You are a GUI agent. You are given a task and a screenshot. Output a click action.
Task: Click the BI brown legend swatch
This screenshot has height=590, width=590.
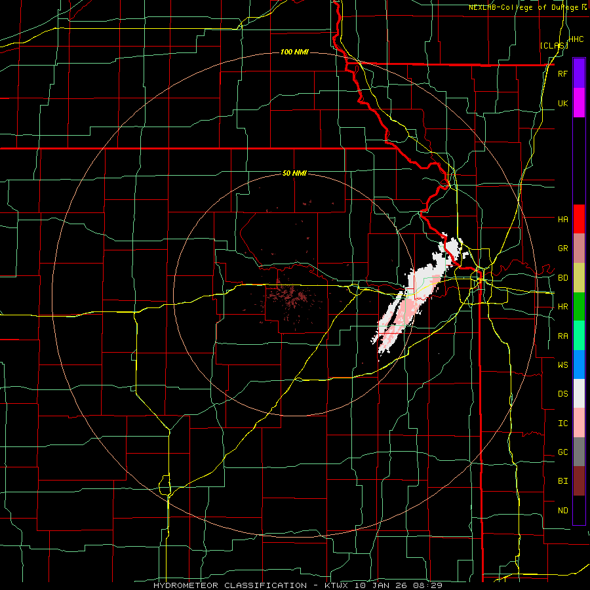click(x=579, y=481)
